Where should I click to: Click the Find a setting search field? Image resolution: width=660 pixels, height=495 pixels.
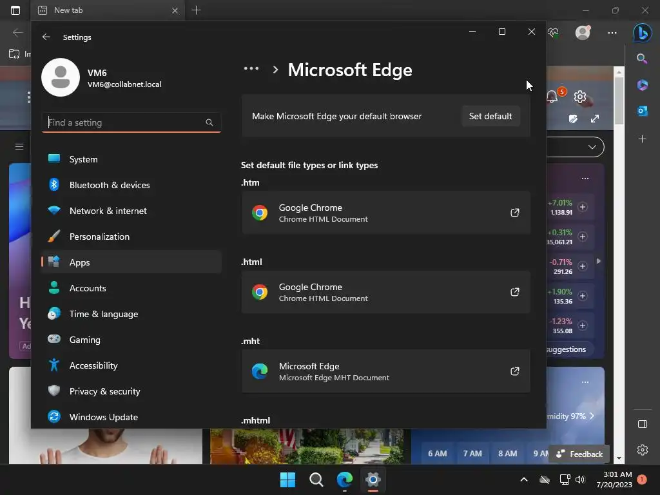tap(131, 122)
